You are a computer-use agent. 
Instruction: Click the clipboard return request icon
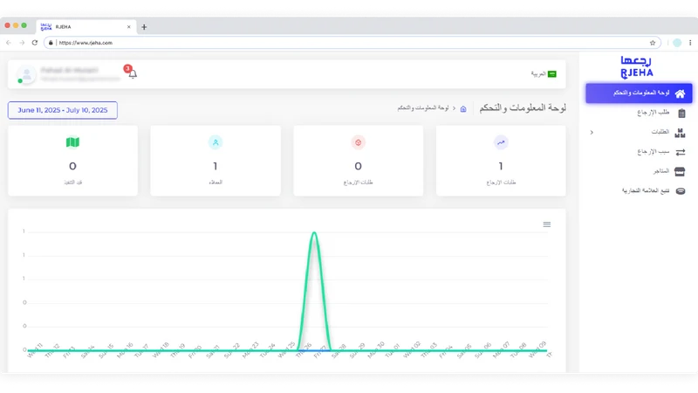681,114
